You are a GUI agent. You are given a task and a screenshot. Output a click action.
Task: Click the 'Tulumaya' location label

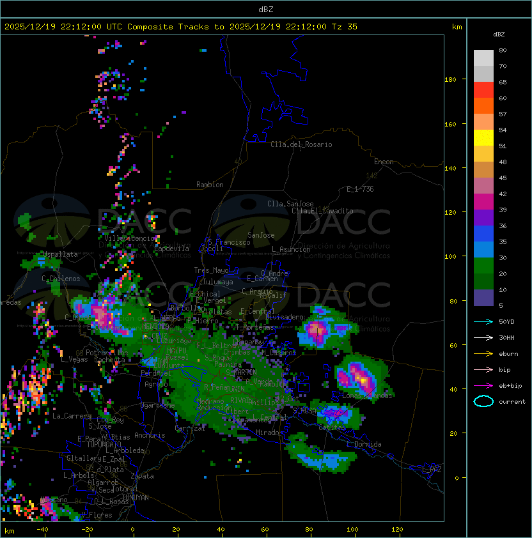coord(218,282)
